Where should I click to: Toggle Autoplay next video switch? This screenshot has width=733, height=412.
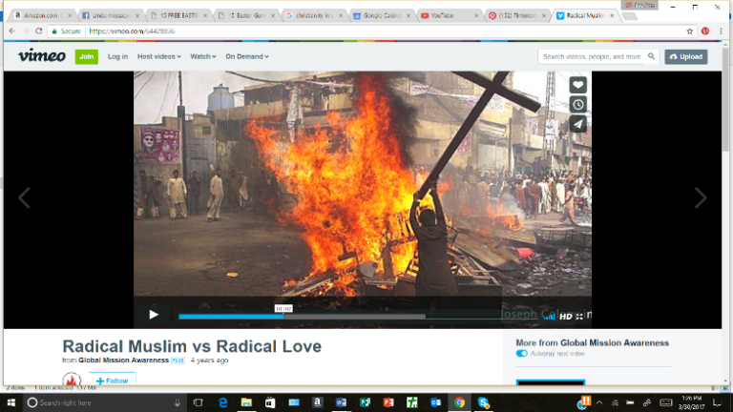pos(522,354)
